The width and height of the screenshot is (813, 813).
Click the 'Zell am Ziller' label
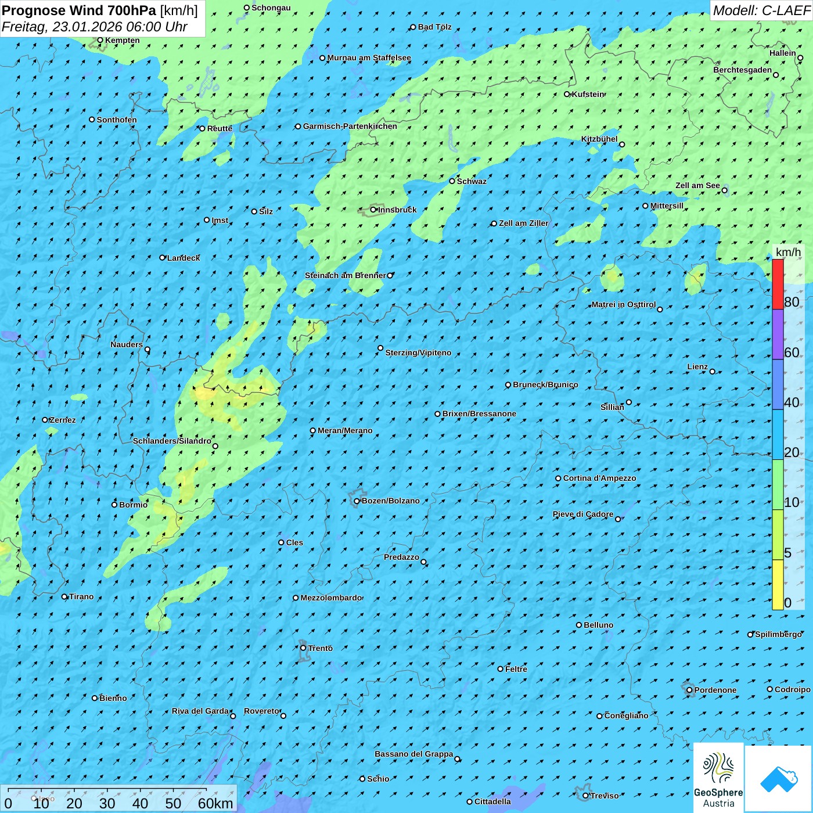(x=523, y=223)
